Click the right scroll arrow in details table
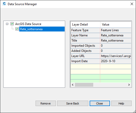Viewport: 136px width, 113px height. click(129, 85)
